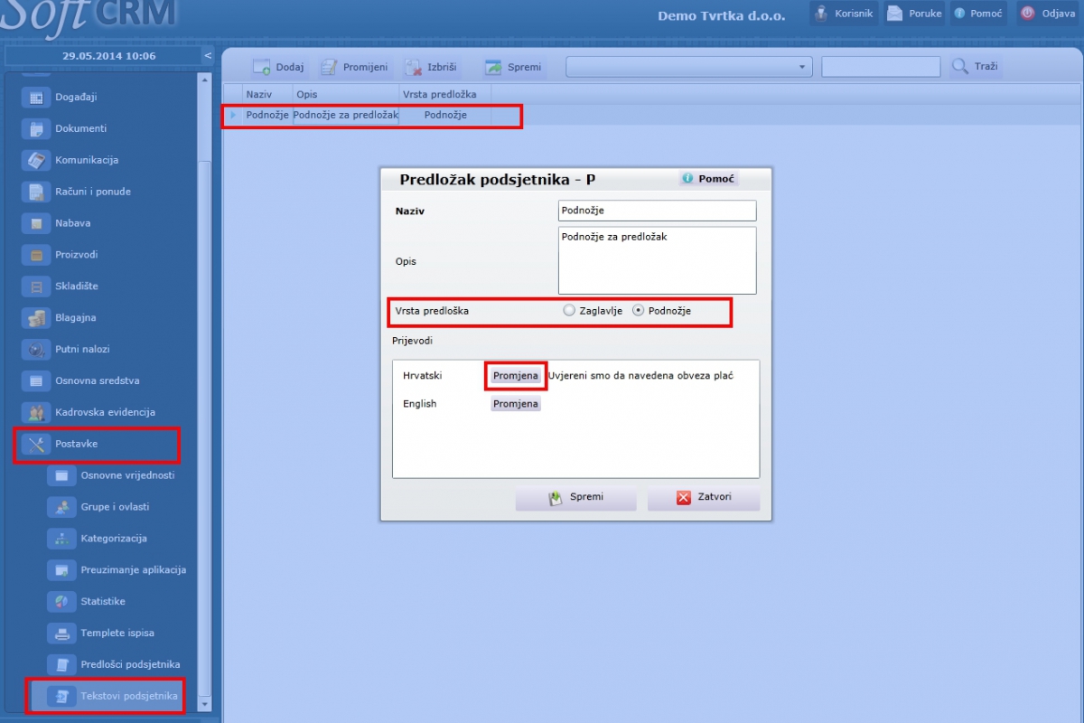This screenshot has width=1084, height=723.
Task: Open the Blagajna menu entry
Action: coord(75,318)
